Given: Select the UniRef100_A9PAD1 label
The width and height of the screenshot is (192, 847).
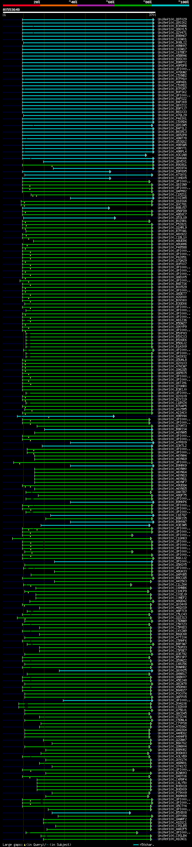Looking at the screenshot, I should click(172, 82).
